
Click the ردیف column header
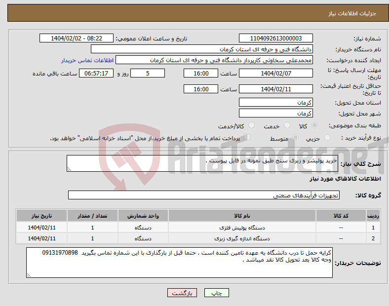(373, 216)
